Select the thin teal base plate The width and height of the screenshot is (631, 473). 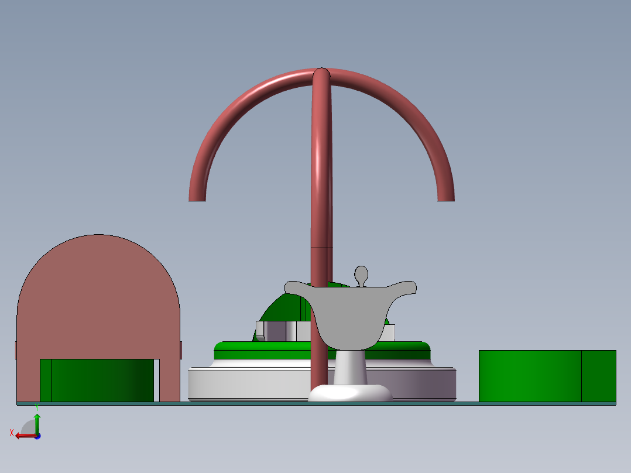[316, 403]
